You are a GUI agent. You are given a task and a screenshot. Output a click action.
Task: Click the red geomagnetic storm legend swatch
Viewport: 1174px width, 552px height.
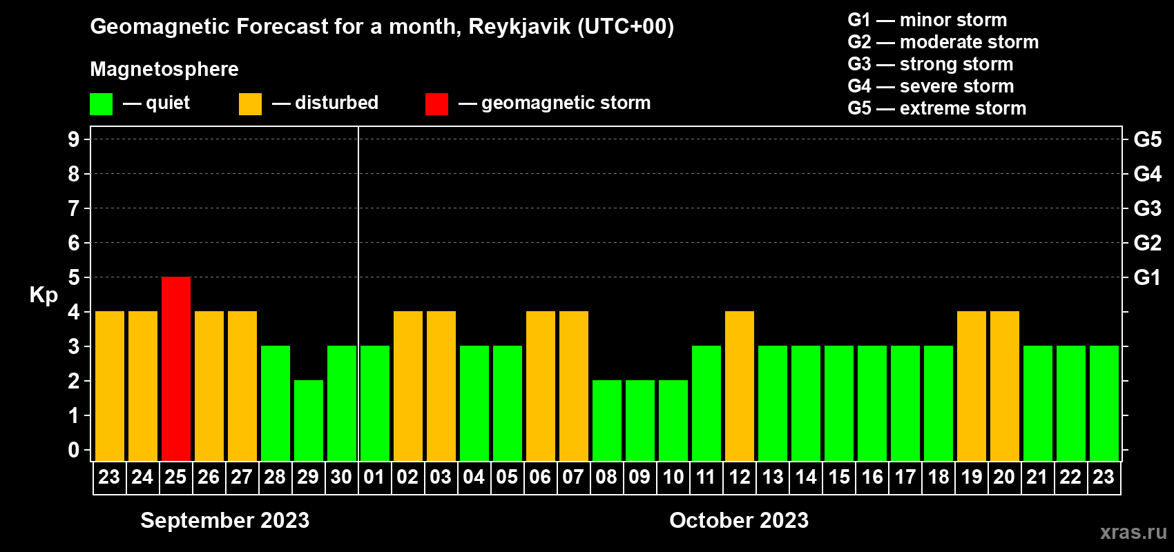[436, 104]
